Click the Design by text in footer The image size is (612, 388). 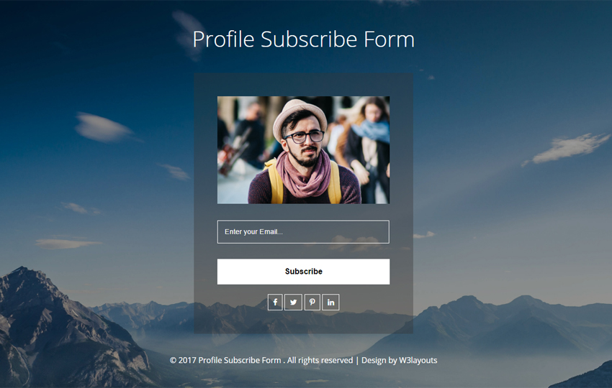pos(379,361)
